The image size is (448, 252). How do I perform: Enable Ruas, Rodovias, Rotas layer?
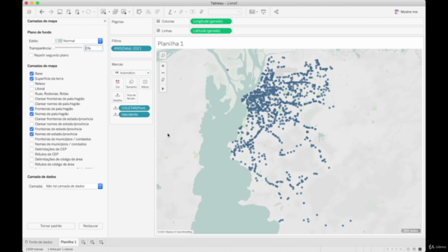(x=31, y=94)
